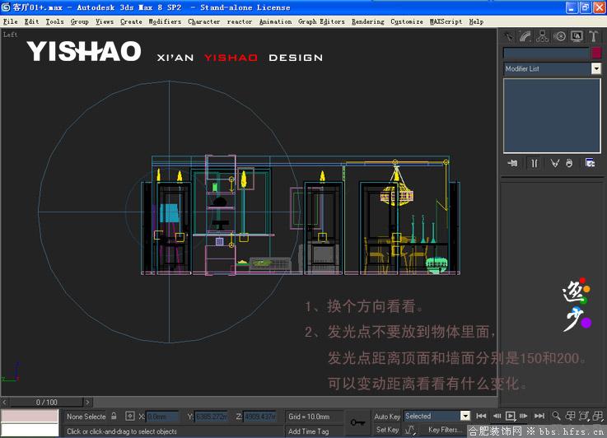Open the Display command panel tab
607x438 pixels.
577,37
